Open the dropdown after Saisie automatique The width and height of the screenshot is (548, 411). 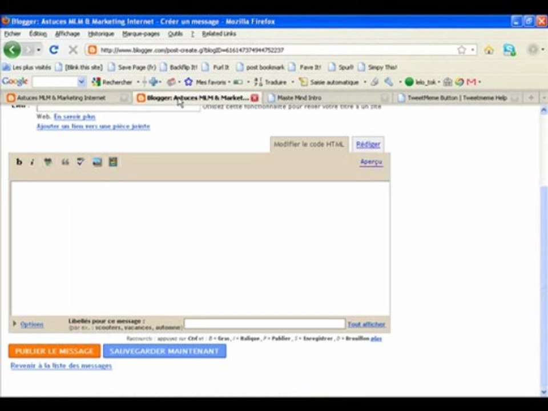coord(365,82)
